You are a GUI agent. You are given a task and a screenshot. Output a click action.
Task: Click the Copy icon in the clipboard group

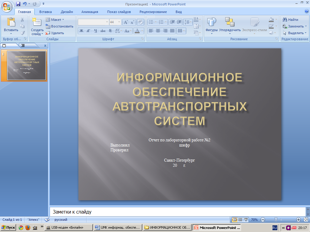coord(22,26)
